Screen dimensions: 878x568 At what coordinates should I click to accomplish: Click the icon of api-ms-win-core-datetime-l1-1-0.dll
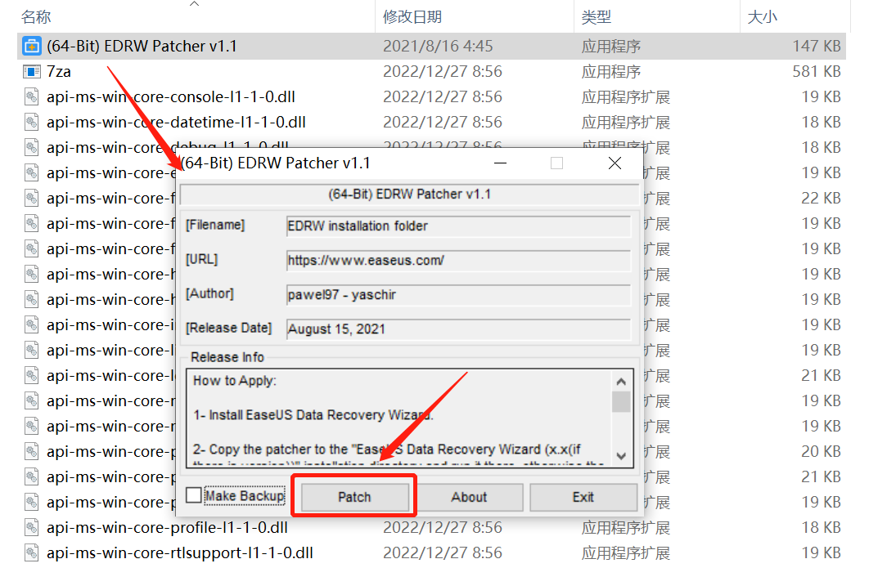(32, 122)
